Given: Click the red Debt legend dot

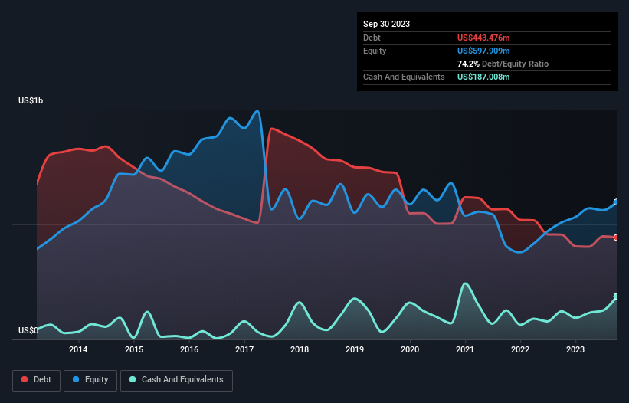Looking at the screenshot, I should click(x=25, y=379).
